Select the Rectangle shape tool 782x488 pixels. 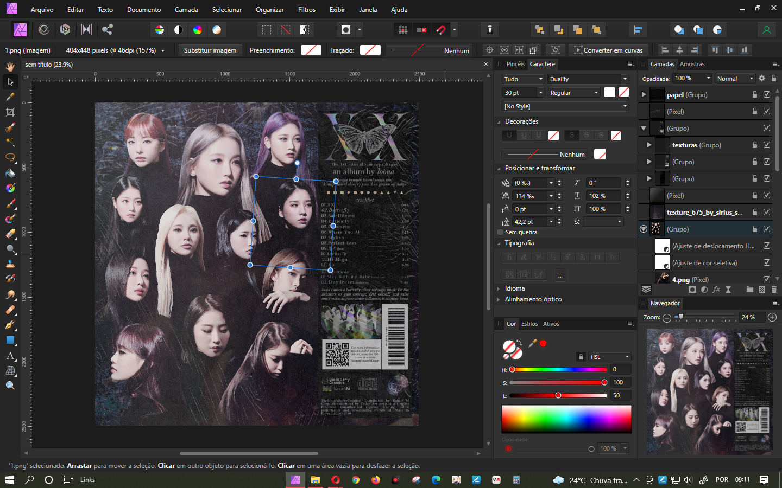point(10,341)
